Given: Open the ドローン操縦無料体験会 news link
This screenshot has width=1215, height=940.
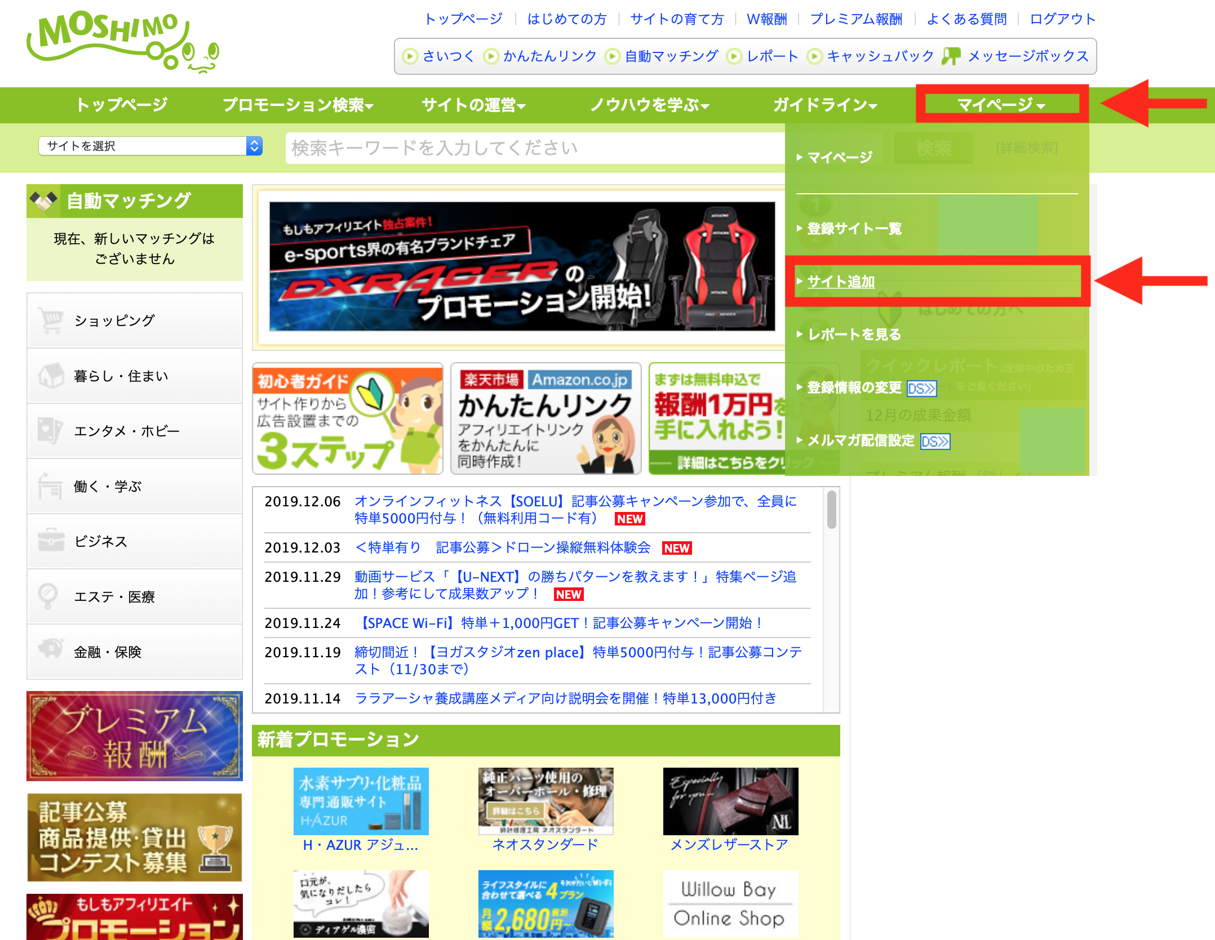Looking at the screenshot, I should pyautogui.click(x=502, y=547).
